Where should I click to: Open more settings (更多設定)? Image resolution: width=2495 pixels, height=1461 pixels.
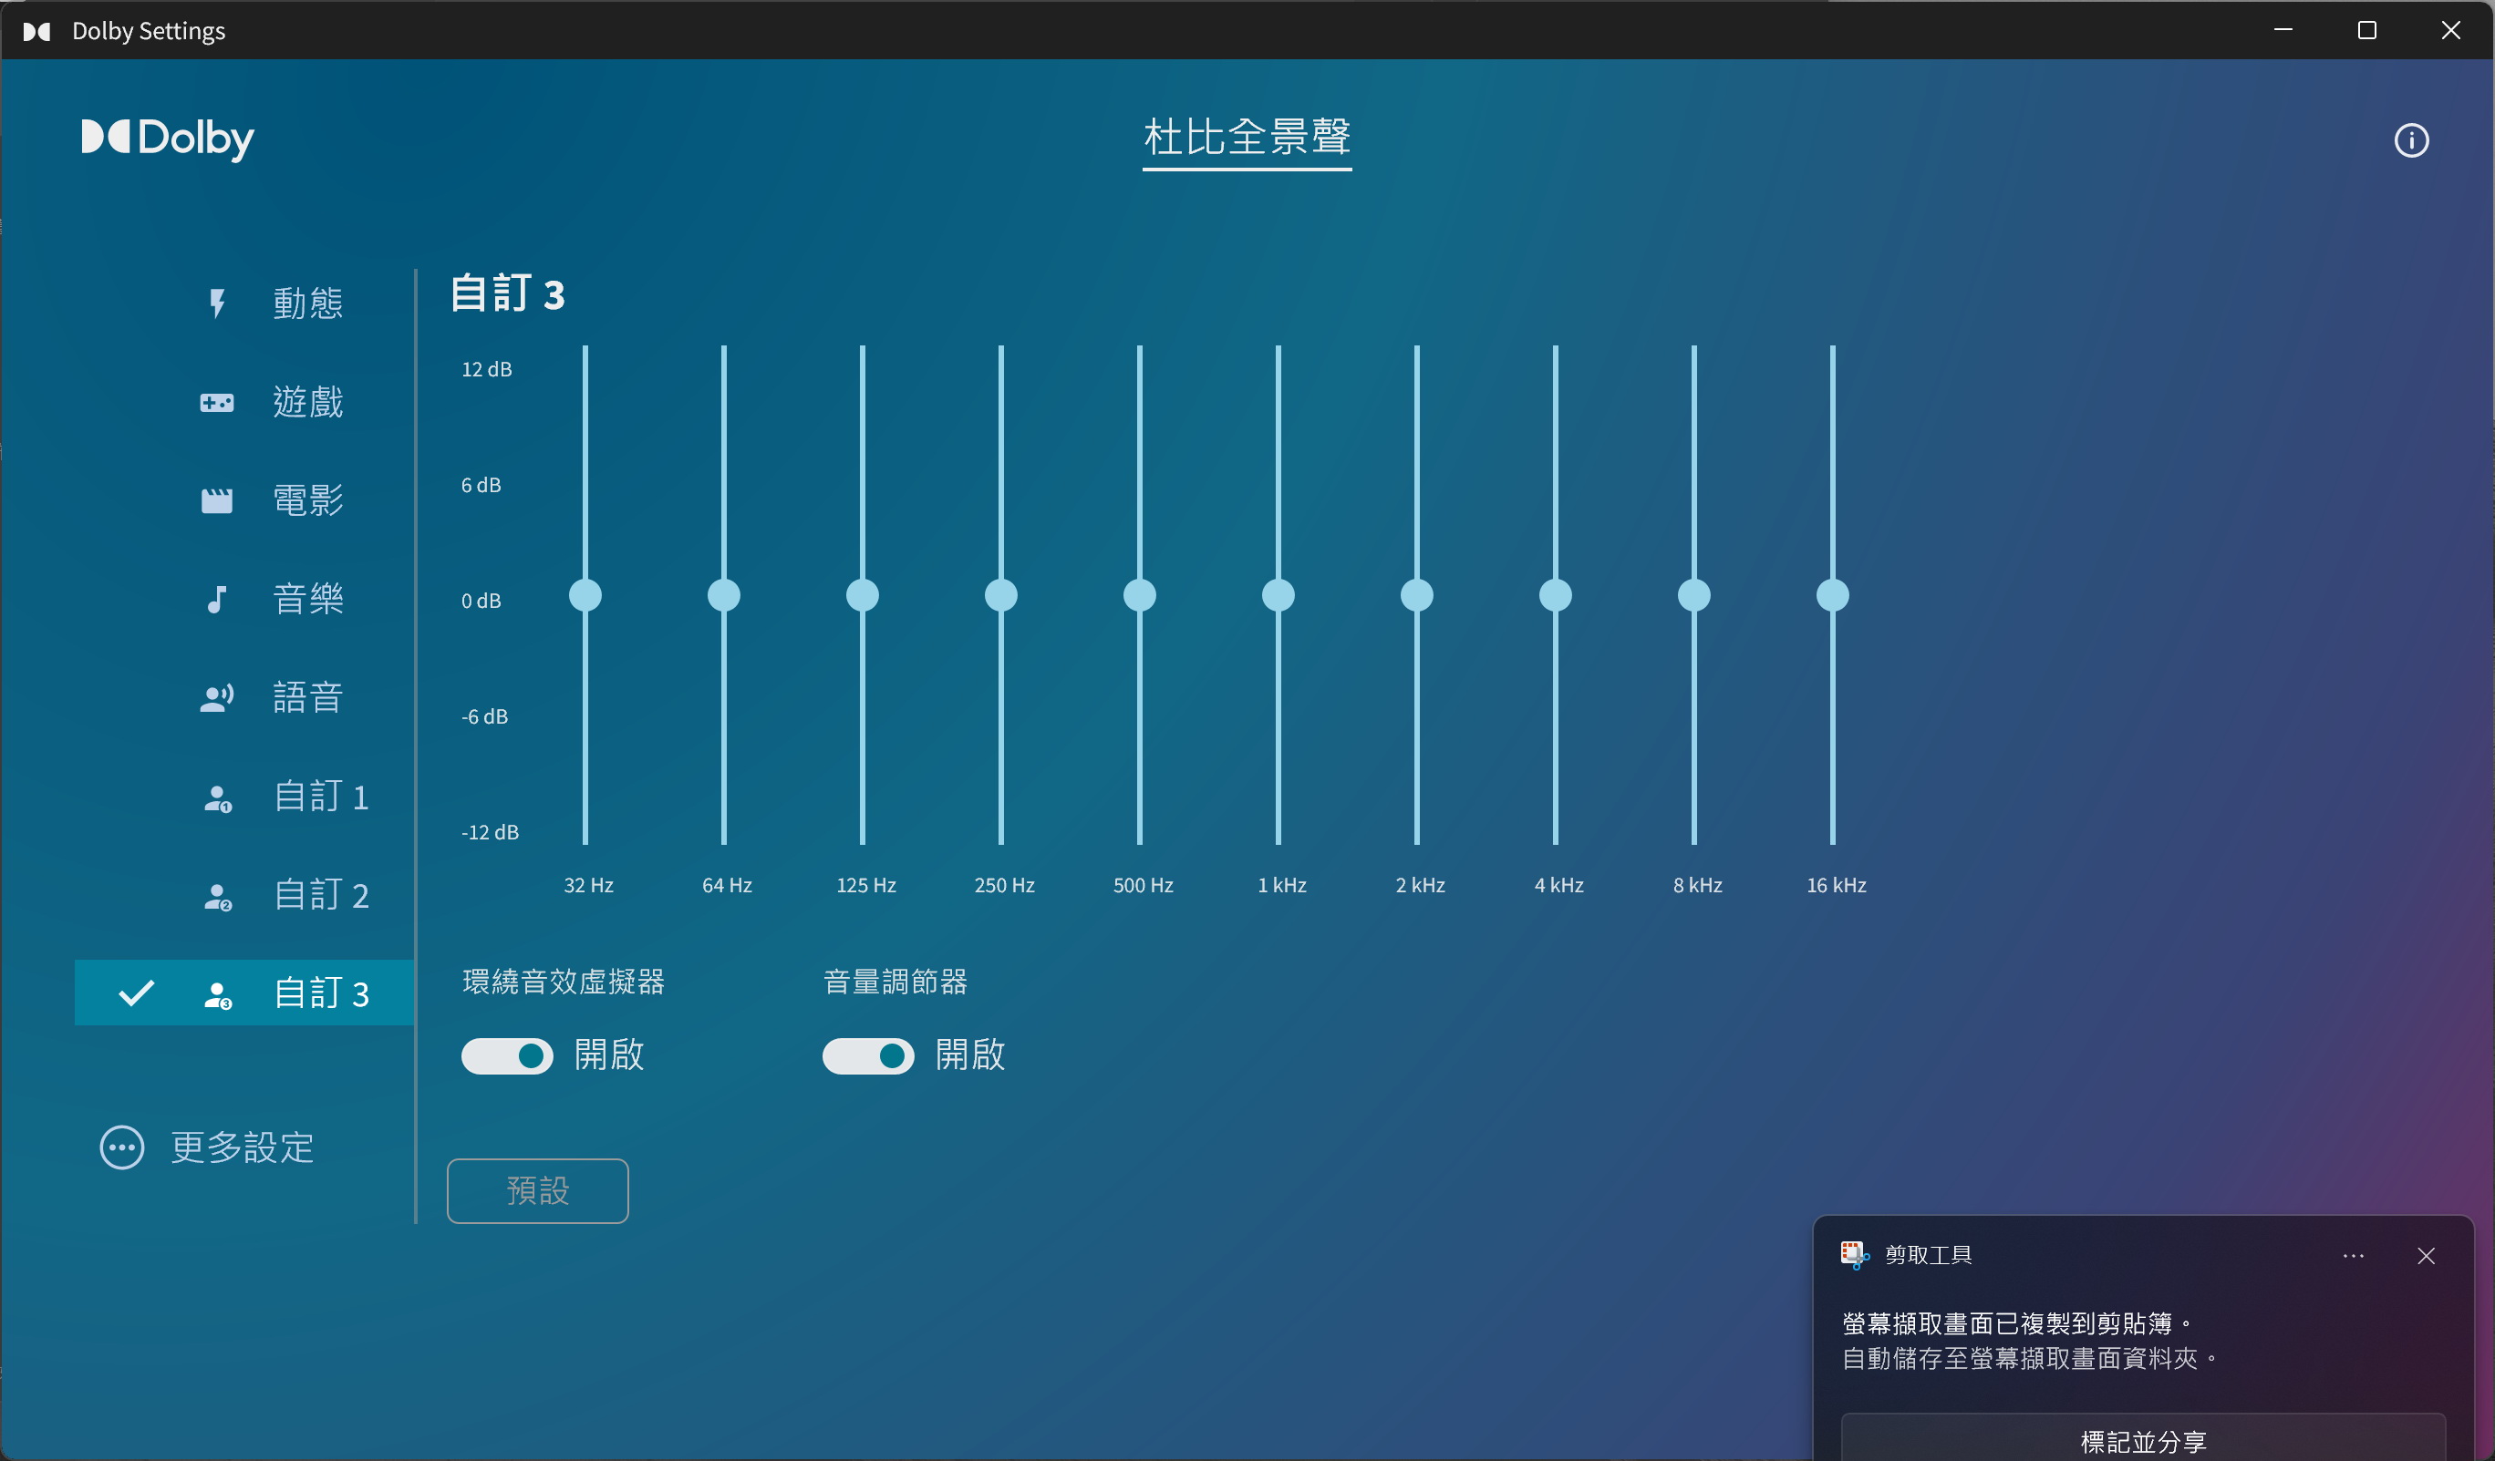[x=207, y=1148]
